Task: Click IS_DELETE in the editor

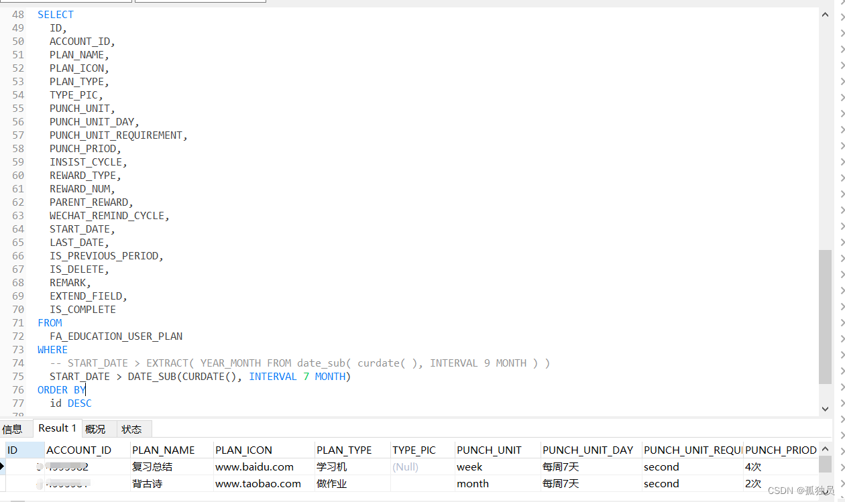Action: pos(76,269)
